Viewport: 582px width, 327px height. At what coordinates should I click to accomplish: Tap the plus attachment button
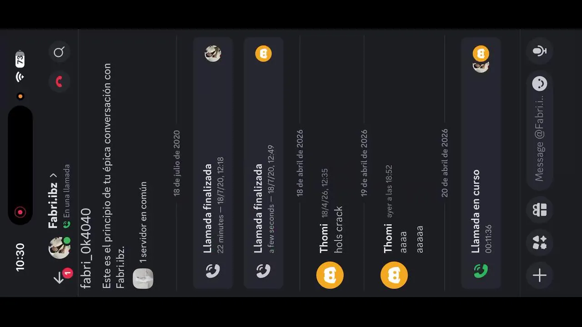tap(540, 275)
